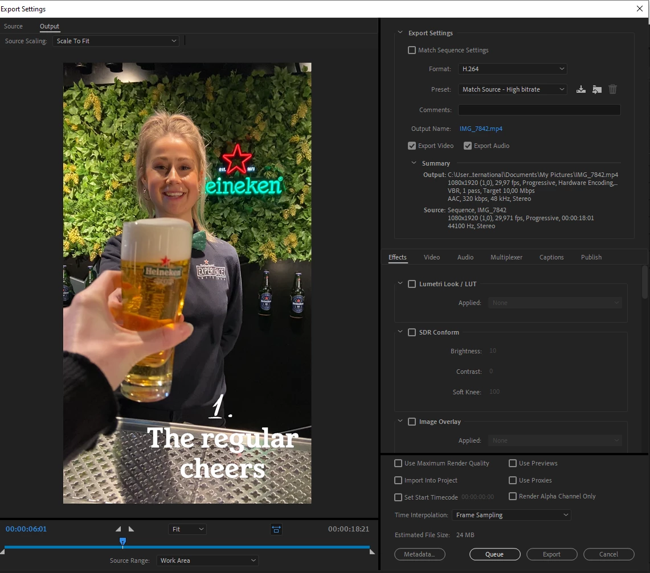Click the current timecode 00:00:06:01
This screenshot has width=650, height=573.
(26, 529)
